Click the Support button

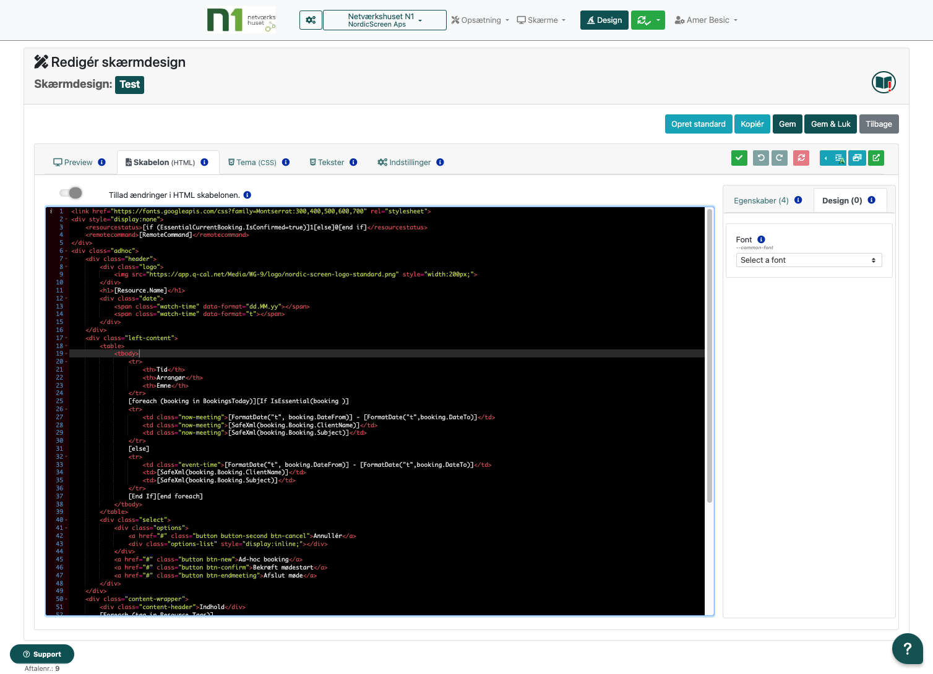(42, 654)
